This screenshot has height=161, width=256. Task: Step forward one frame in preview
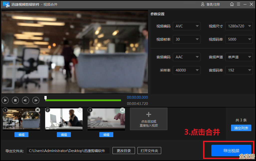(36, 100)
